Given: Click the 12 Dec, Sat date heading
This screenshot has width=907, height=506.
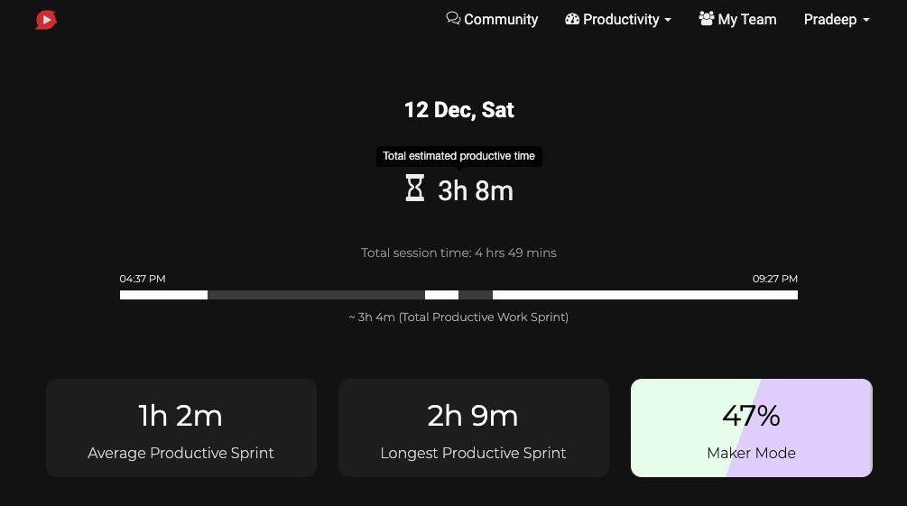Looking at the screenshot, I should [x=458, y=110].
